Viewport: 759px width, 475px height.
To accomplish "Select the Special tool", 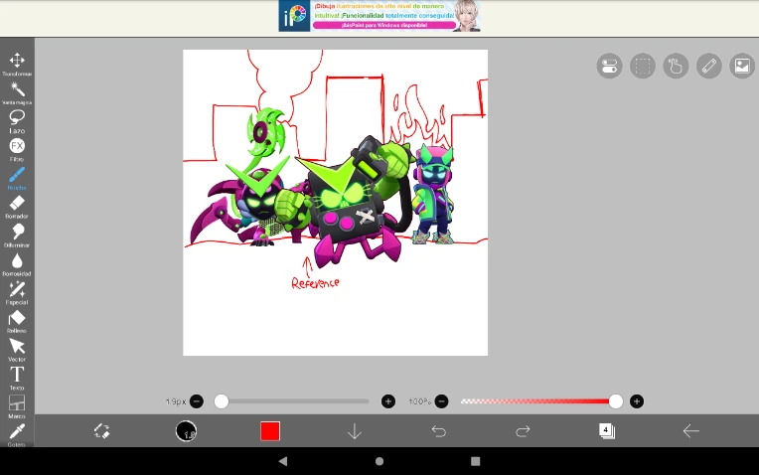I will (x=17, y=292).
